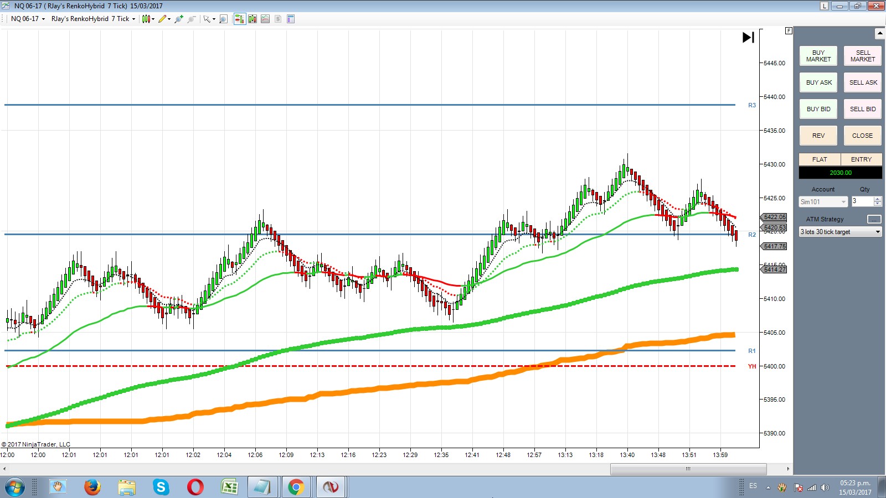
Task: Click the REV reverse position button
Action: (818, 136)
